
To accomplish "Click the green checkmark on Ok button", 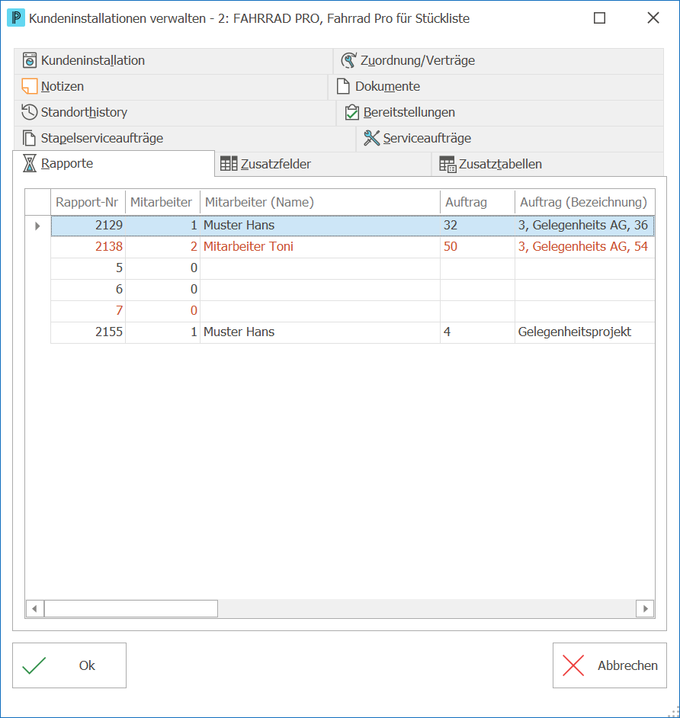I will click(34, 666).
